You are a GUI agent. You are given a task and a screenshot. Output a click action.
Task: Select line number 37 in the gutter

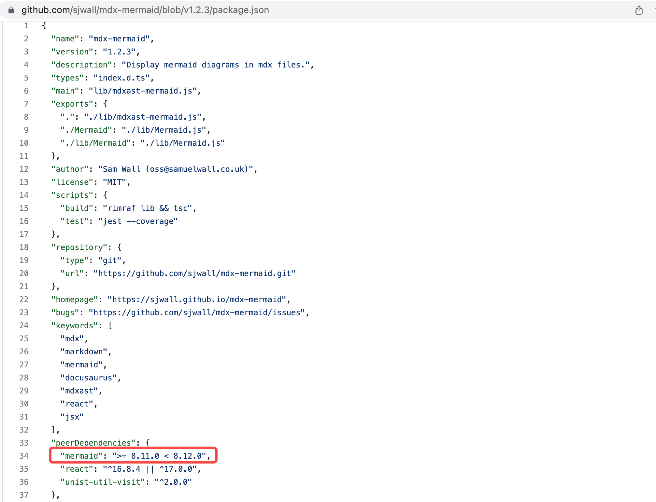(x=24, y=495)
